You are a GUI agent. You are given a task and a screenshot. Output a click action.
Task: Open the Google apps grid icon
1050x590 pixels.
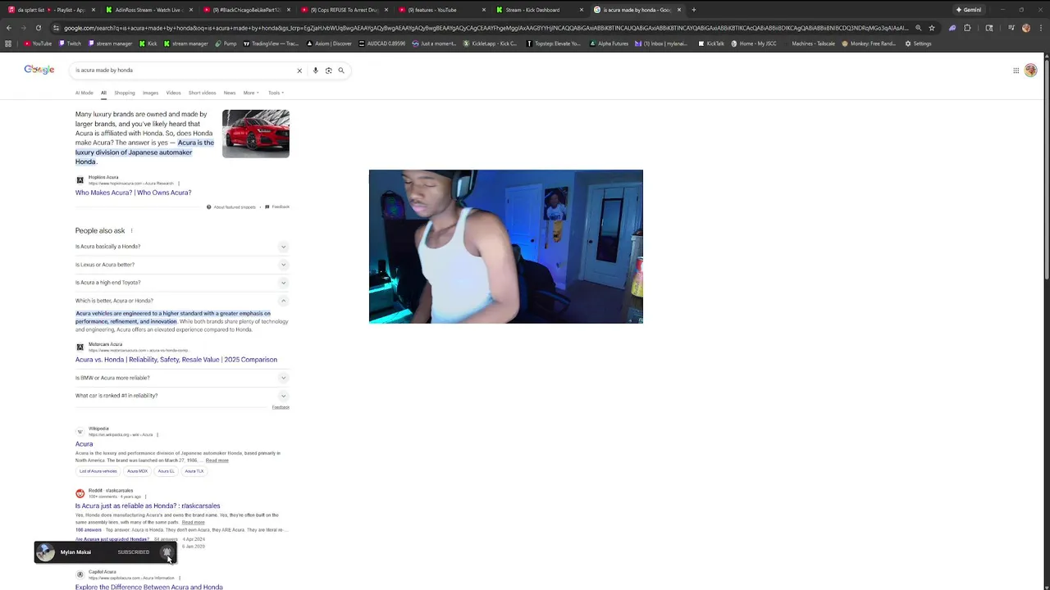(x=1016, y=70)
